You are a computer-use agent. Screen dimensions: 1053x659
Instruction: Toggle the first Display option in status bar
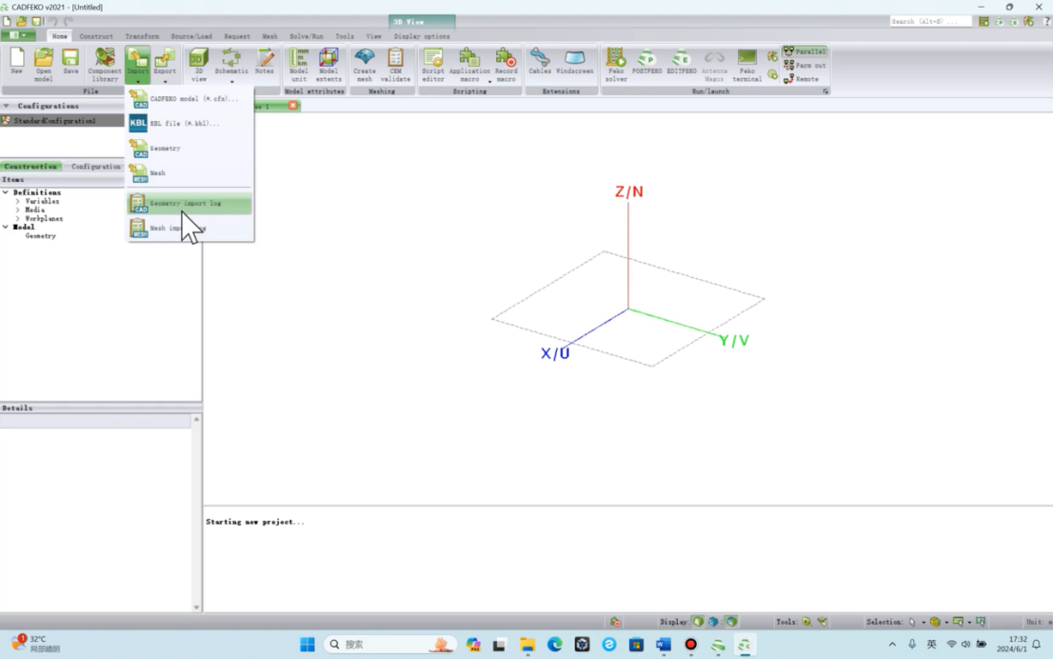tap(699, 621)
